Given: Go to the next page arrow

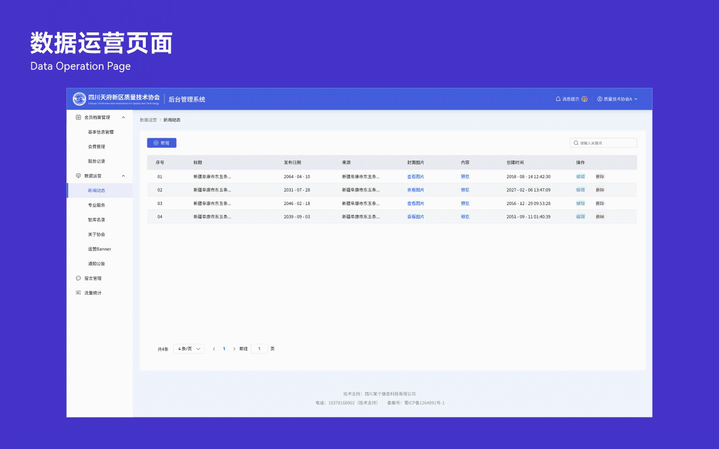Looking at the screenshot, I should coord(234,349).
